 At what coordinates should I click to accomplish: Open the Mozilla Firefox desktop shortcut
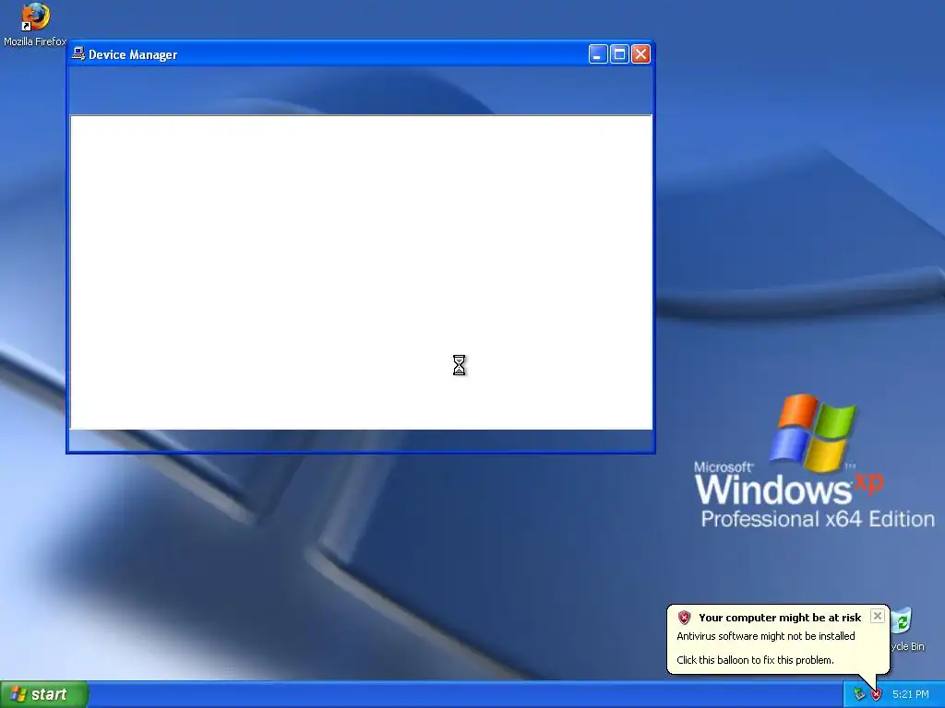point(35,24)
